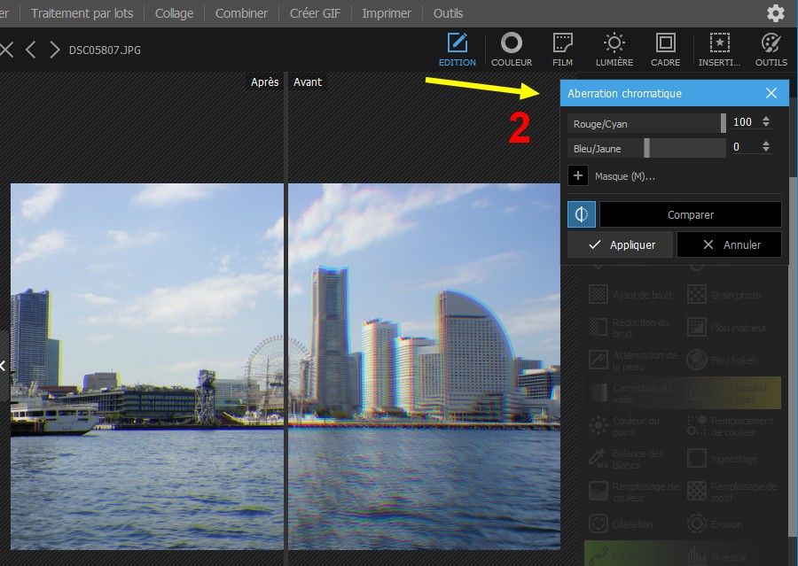Select the Érosion tool icon
Image resolution: width=798 pixels, height=566 pixels.
697,523
